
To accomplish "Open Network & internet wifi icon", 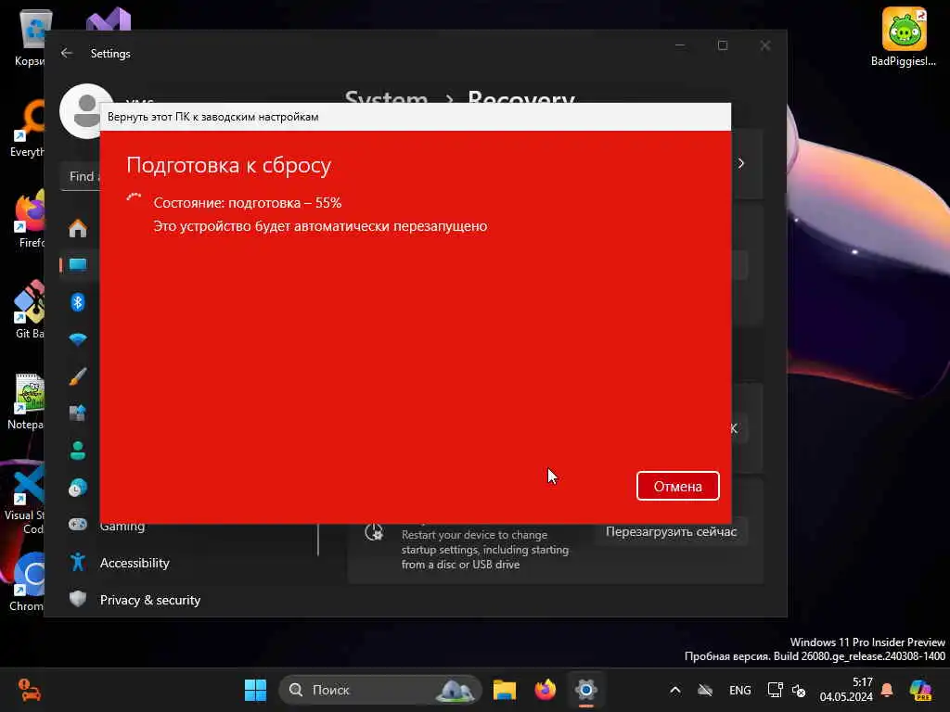I will tap(78, 339).
